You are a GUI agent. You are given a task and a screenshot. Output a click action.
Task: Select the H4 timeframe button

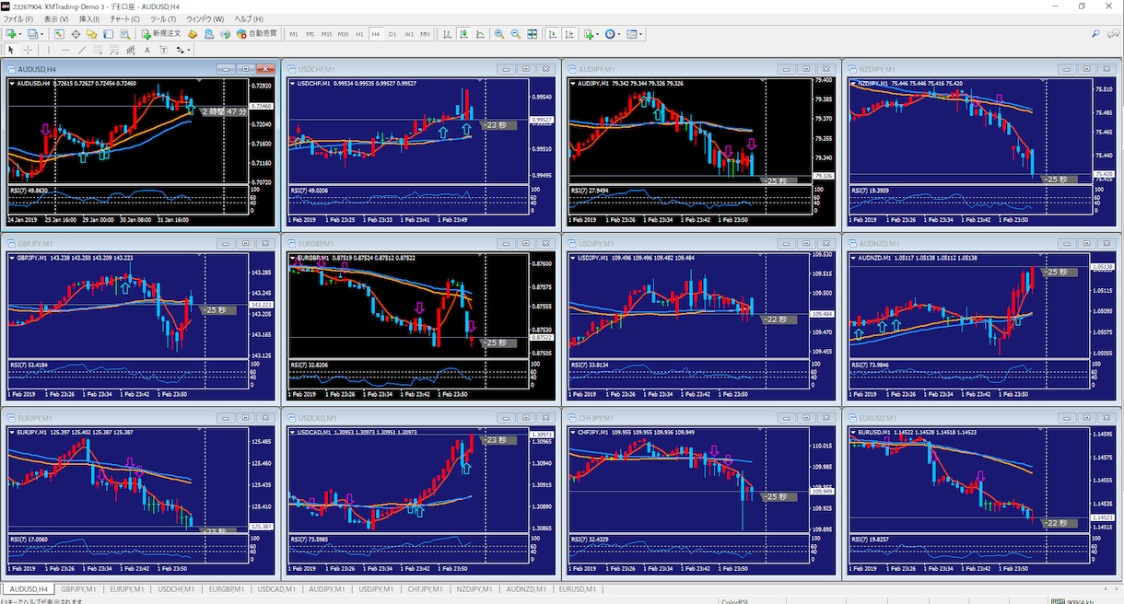[376, 34]
